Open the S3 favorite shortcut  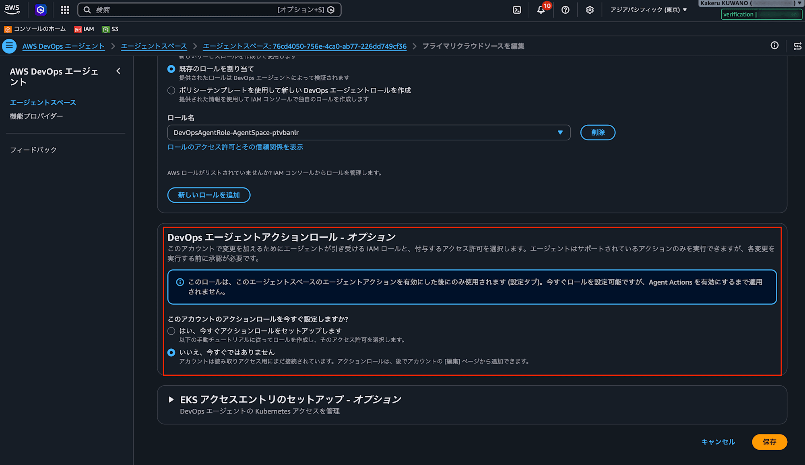point(110,29)
